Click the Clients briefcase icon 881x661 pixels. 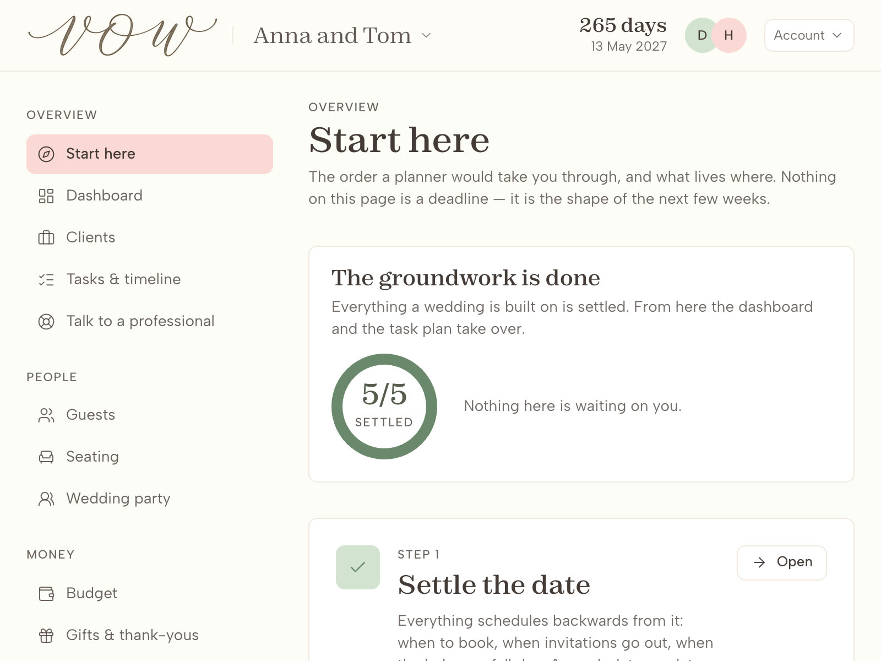click(x=46, y=238)
